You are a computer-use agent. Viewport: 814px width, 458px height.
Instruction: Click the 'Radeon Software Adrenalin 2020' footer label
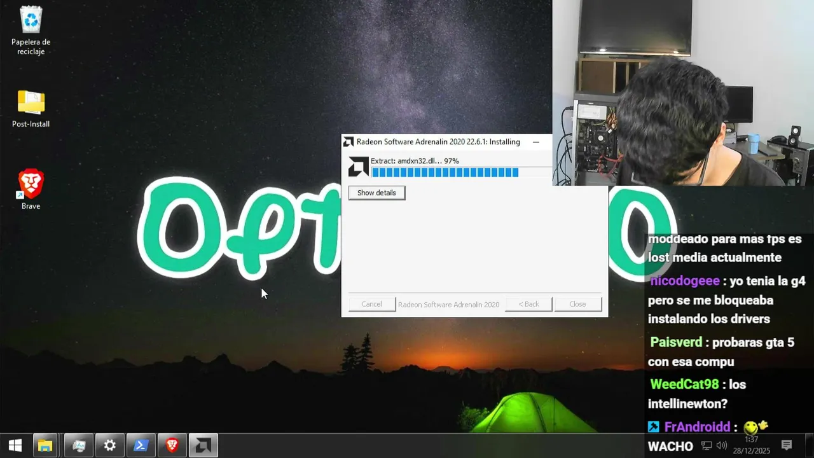[448, 305]
